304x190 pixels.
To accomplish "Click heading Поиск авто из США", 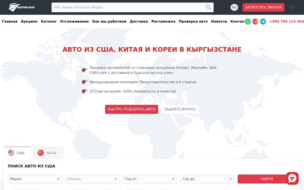I will [31, 166].
